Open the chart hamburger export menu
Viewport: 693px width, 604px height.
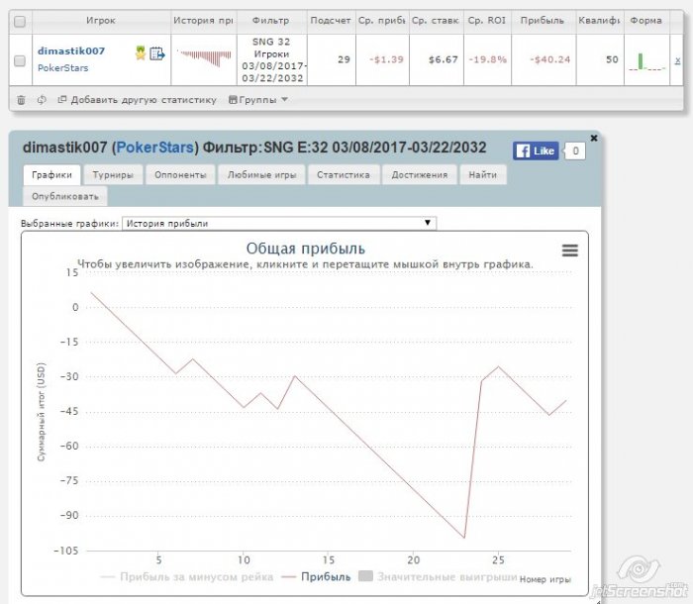point(569,251)
